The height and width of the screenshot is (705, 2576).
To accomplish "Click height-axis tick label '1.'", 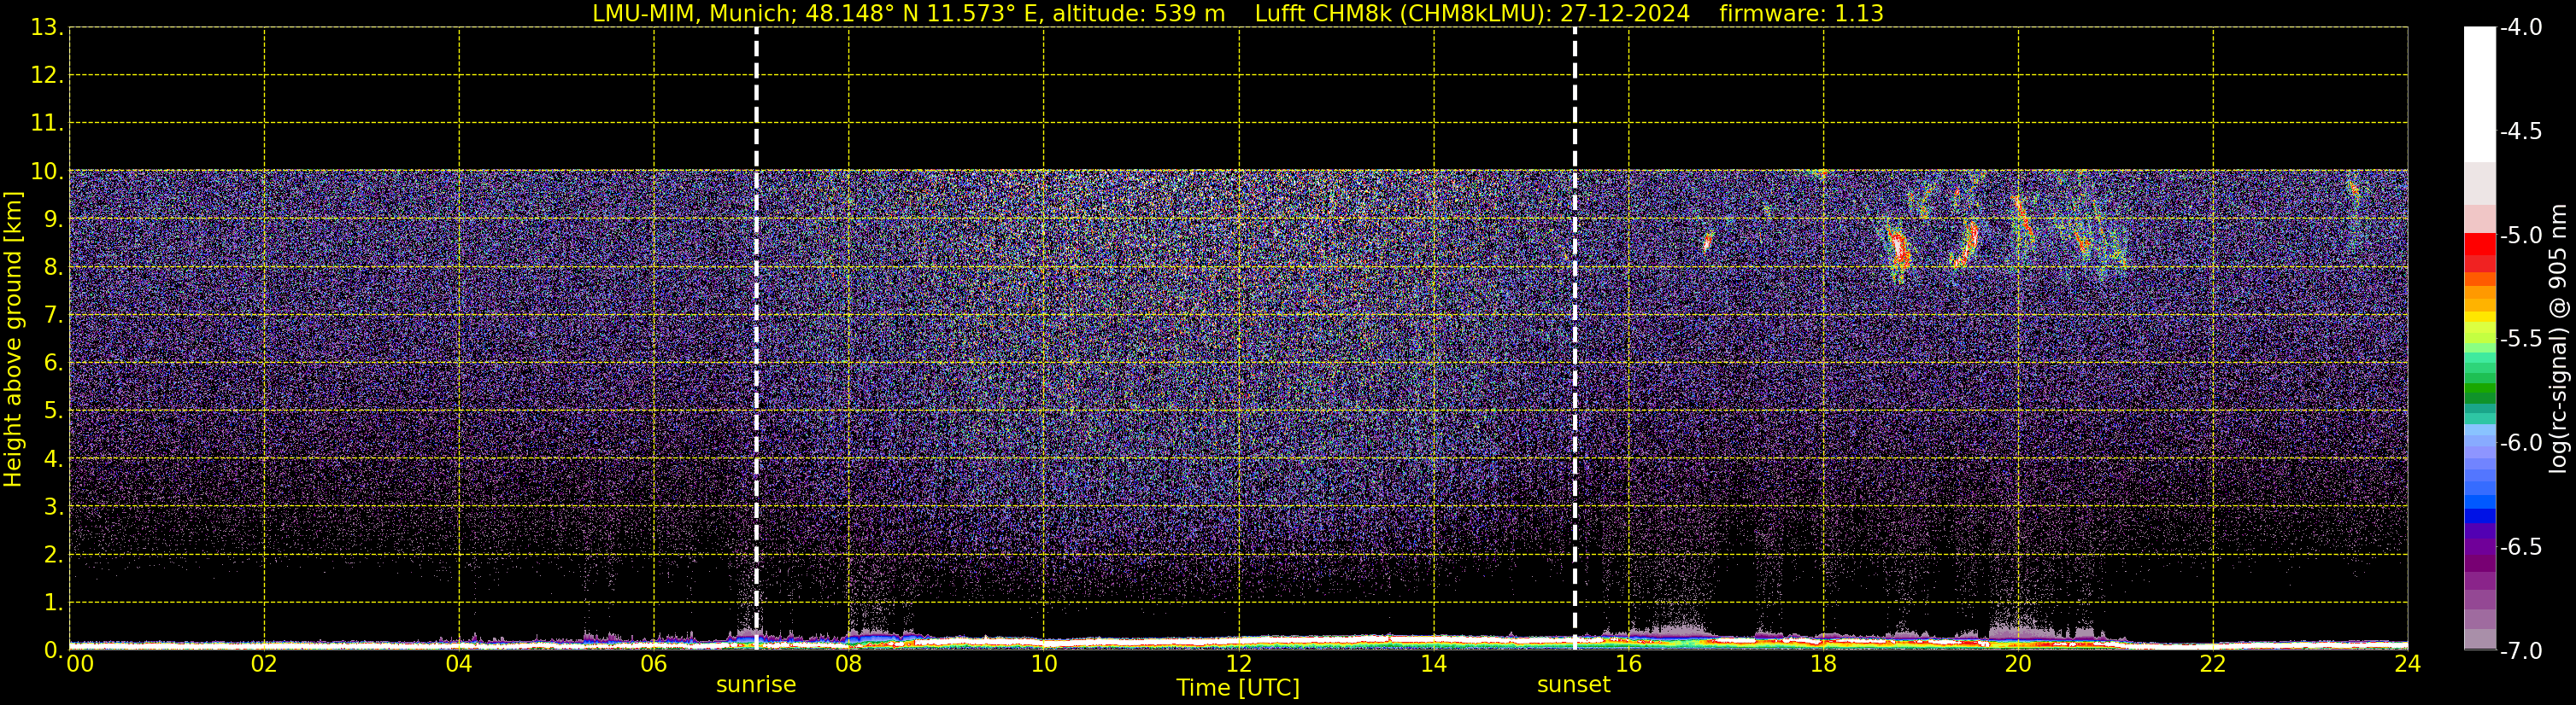I will click(53, 603).
